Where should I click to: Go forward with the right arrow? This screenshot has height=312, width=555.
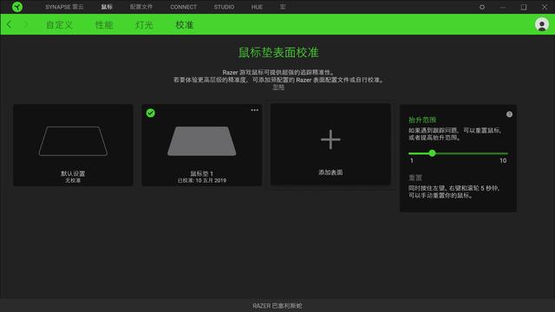click(25, 24)
